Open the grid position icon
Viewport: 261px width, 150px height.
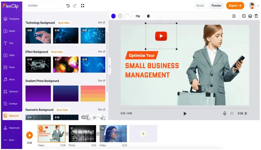(x=234, y=16)
